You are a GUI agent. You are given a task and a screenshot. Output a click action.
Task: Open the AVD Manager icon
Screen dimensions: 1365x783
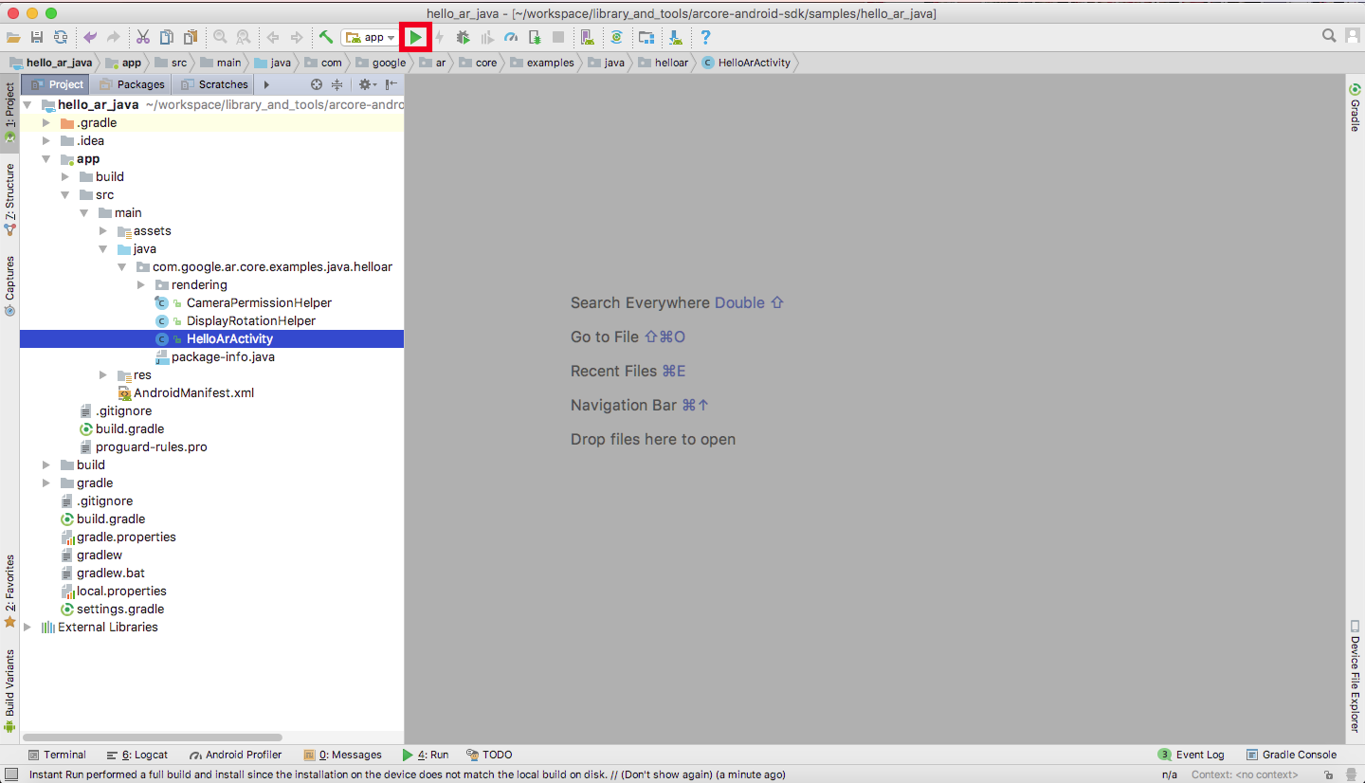(587, 37)
